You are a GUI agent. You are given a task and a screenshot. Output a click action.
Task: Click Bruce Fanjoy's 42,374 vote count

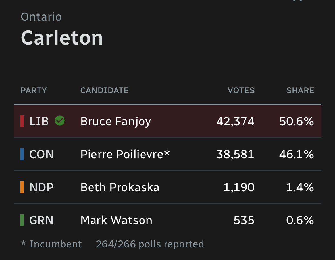(235, 121)
